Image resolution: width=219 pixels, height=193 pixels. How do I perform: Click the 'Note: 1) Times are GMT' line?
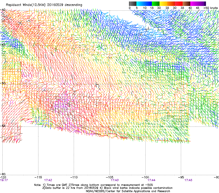(94, 185)
